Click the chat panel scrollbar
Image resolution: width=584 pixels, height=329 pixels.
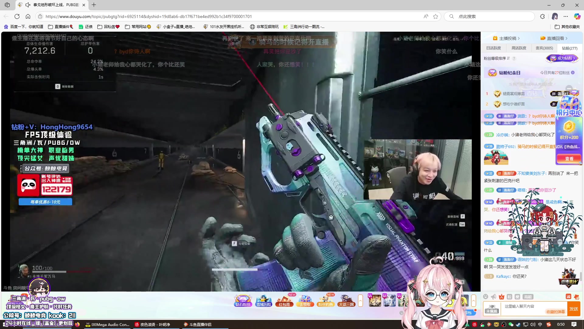coord(581,277)
